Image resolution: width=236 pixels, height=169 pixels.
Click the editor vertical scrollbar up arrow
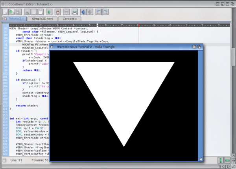[x=234, y=156]
